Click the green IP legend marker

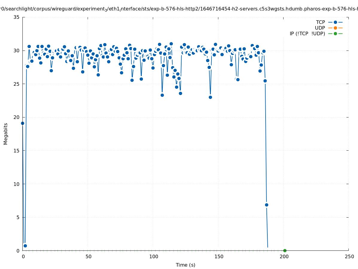[x=335, y=33]
